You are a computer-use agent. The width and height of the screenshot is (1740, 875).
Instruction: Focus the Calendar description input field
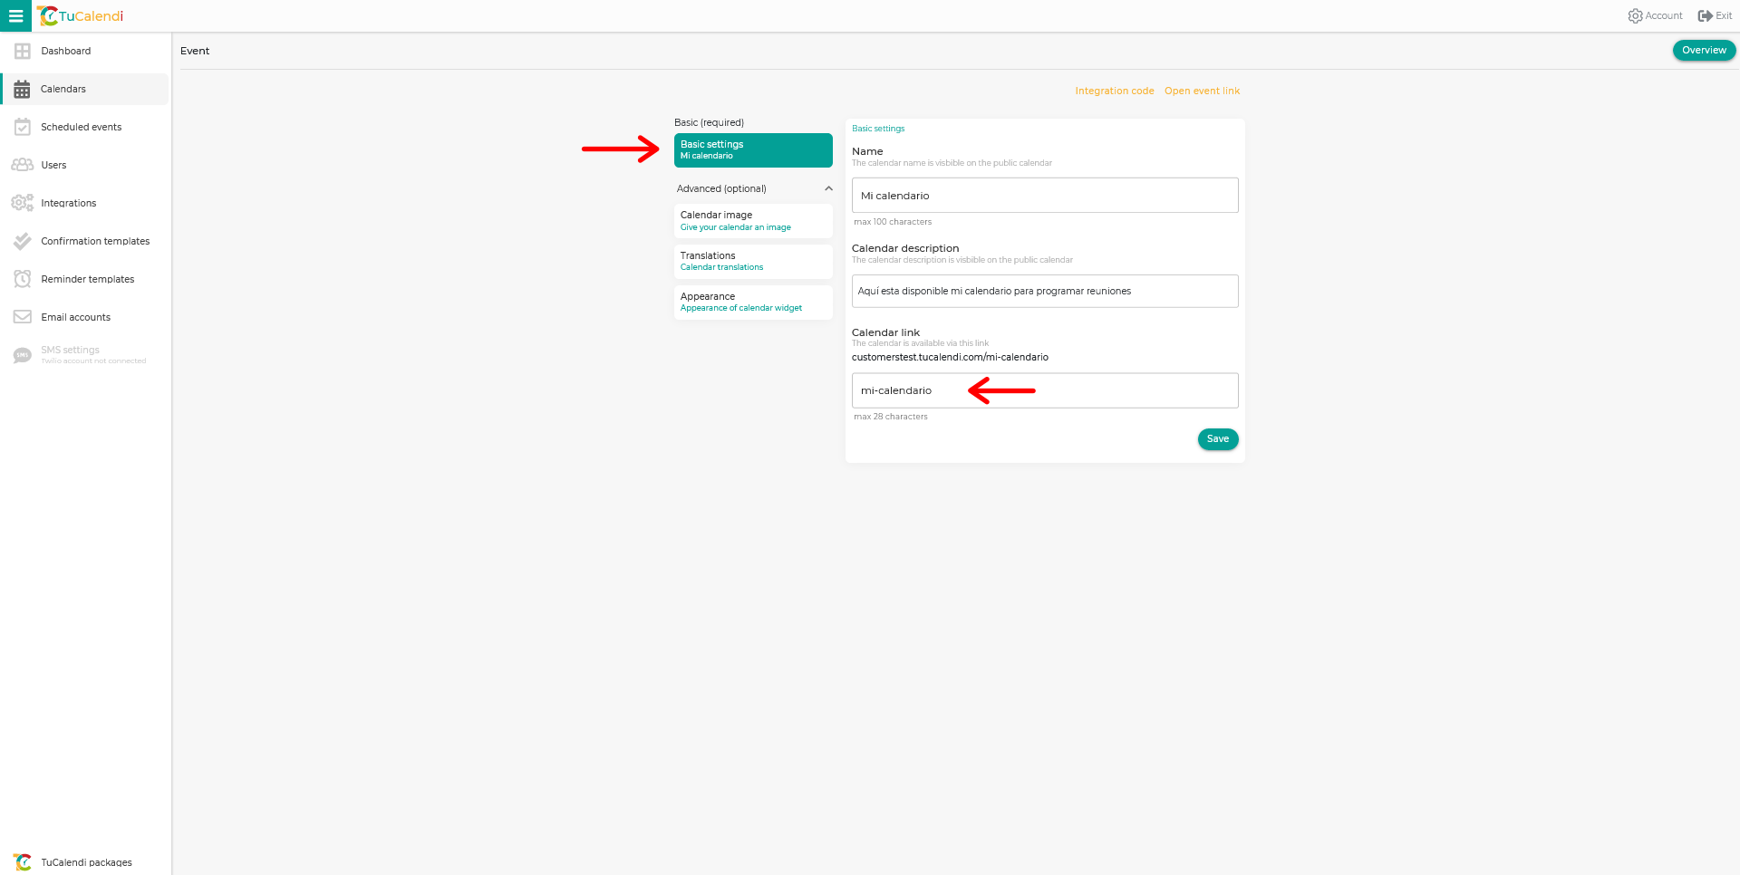1045,291
